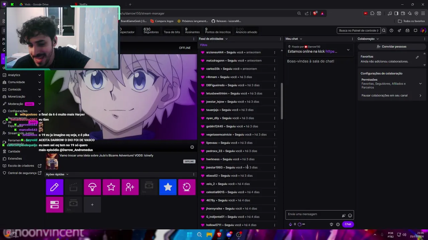Open stream preview settings gear
This screenshot has width=428, height=240.
coord(192,147)
